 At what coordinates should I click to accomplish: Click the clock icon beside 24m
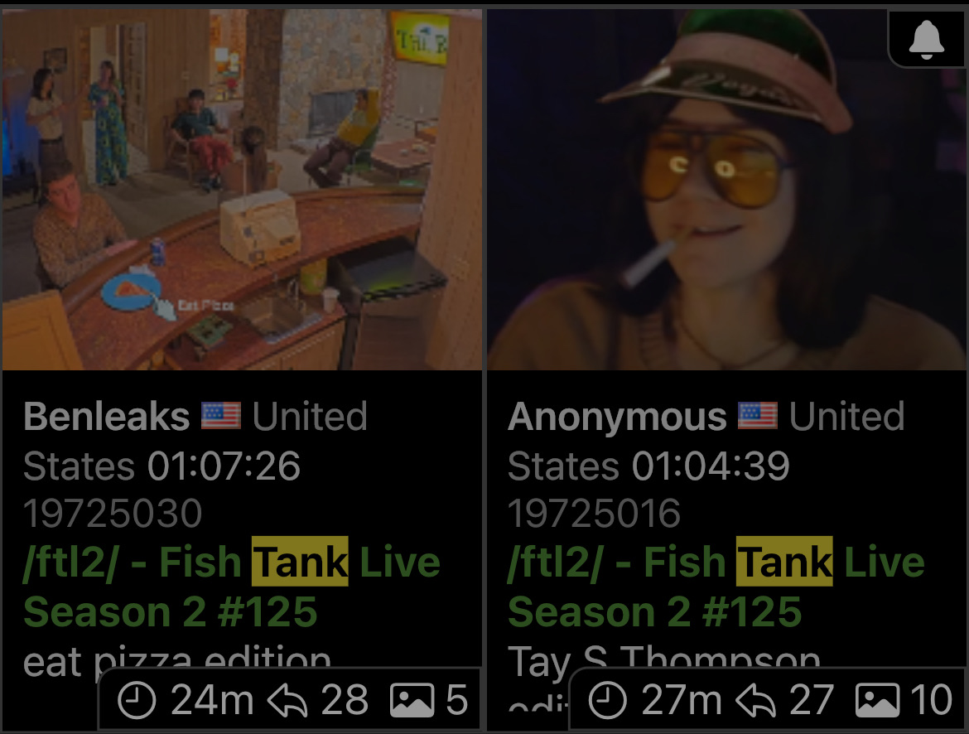click(136, 700)
